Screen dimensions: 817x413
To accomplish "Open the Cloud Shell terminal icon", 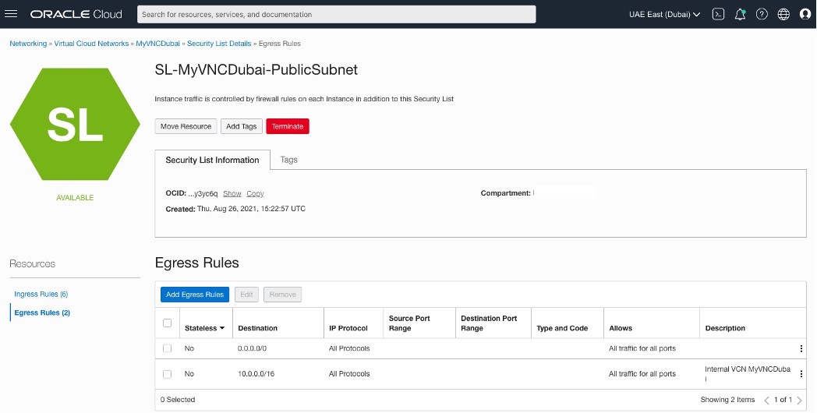I will pyautogui.click(x=719, y=14).
